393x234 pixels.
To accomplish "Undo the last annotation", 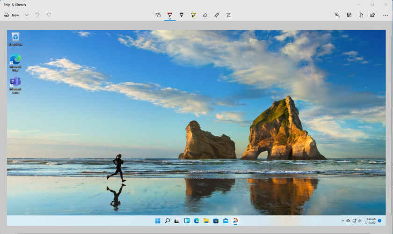I will pyautogui.click(x=37, y=15).
